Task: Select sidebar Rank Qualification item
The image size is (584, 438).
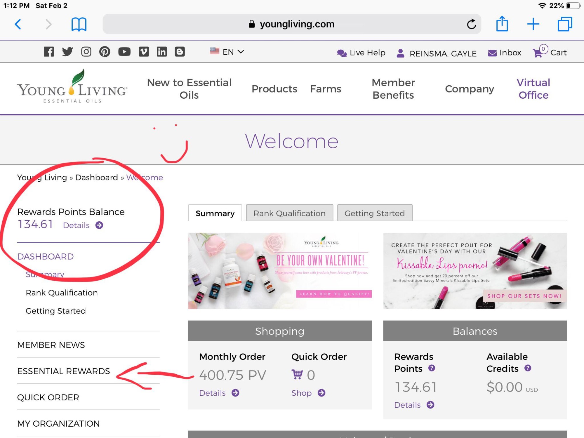Action: [62, 293]
